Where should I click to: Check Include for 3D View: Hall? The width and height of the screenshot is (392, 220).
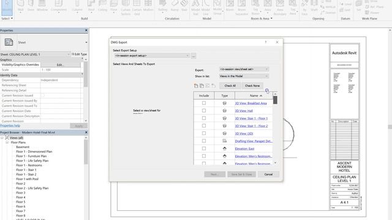pos(204,111)
